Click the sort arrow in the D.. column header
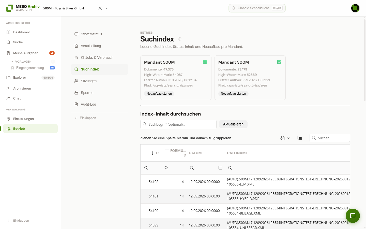The height and width of the screenshot is (229, 366). pos(152,153)
